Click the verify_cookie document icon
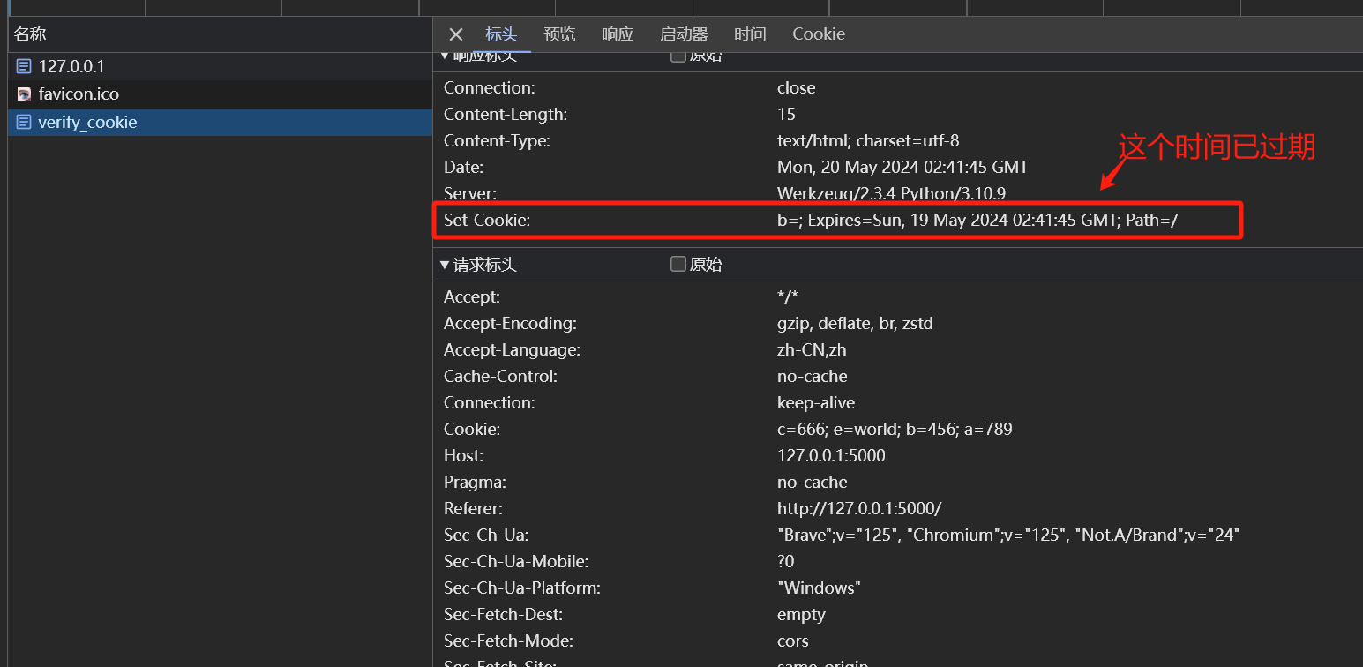1363x667 pixels. (24, 123)
